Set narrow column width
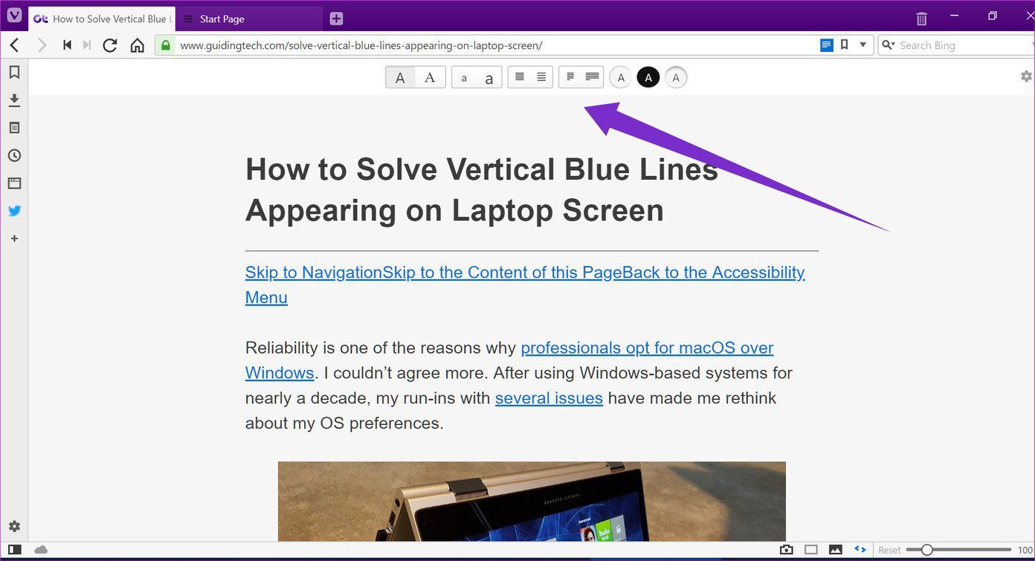 pos(570,77)
